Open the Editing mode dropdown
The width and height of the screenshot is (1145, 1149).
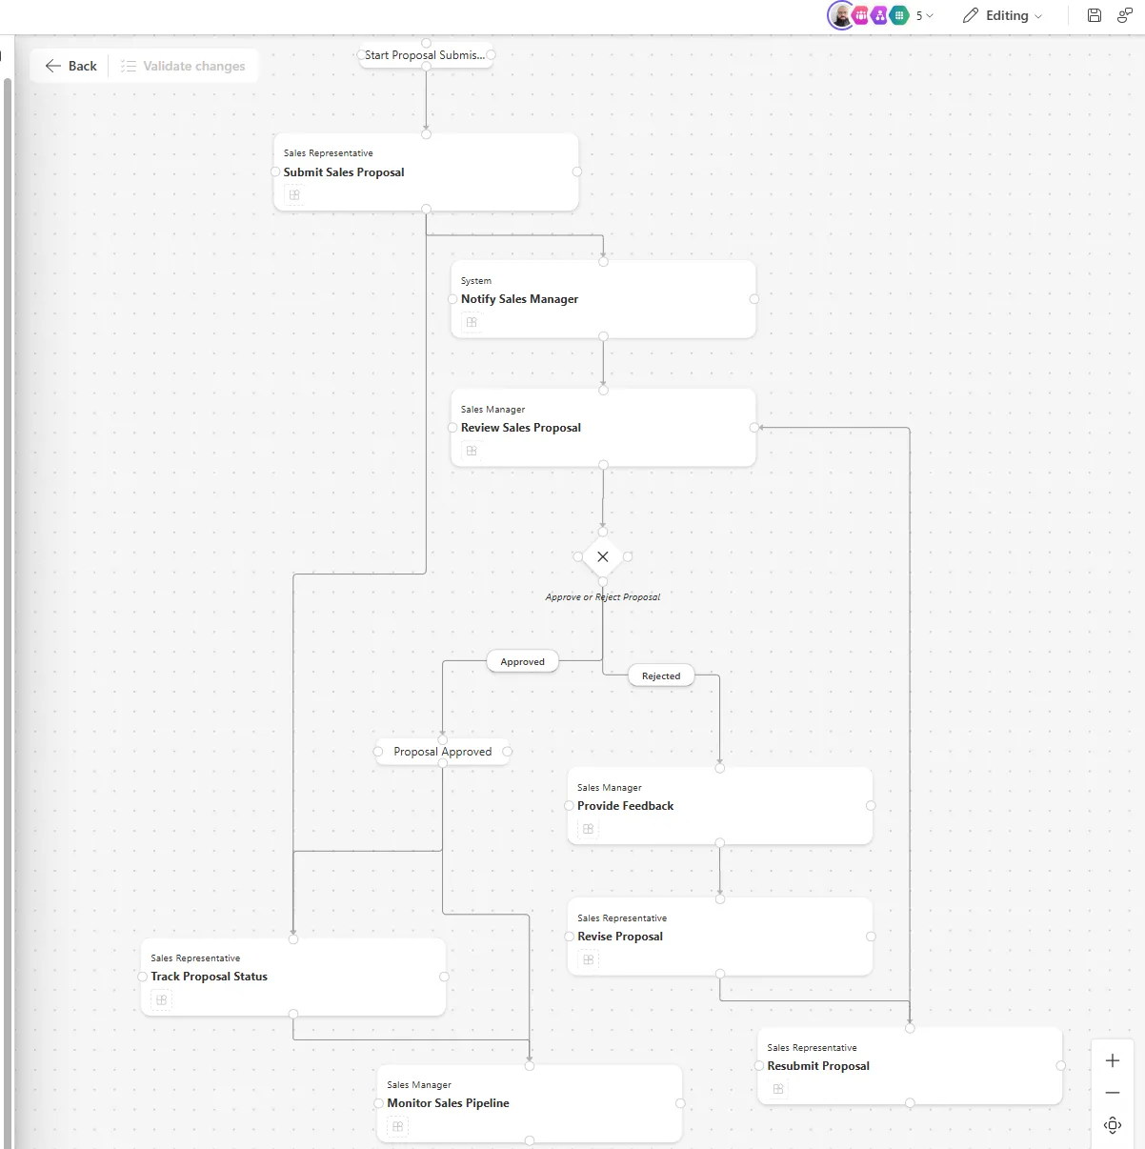click(x=1002, y=15)
